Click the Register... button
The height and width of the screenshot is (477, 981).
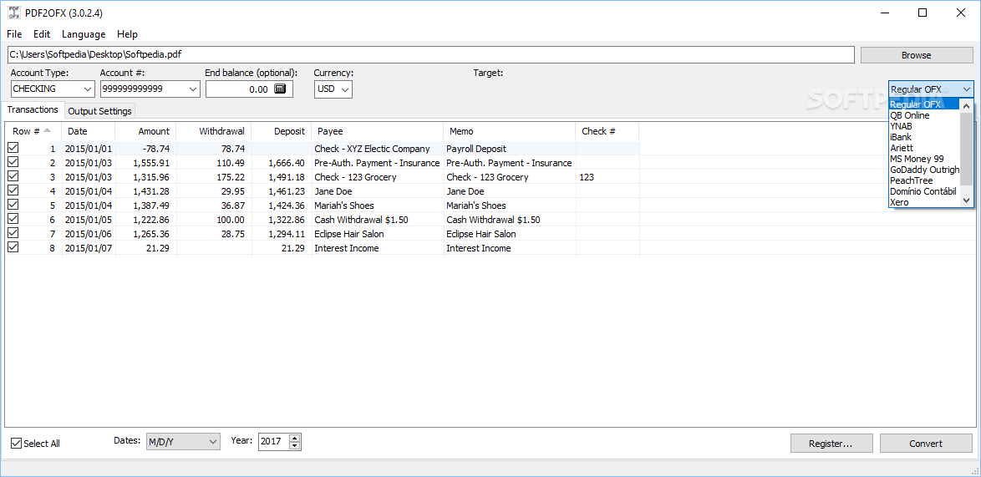click(831, 444)
